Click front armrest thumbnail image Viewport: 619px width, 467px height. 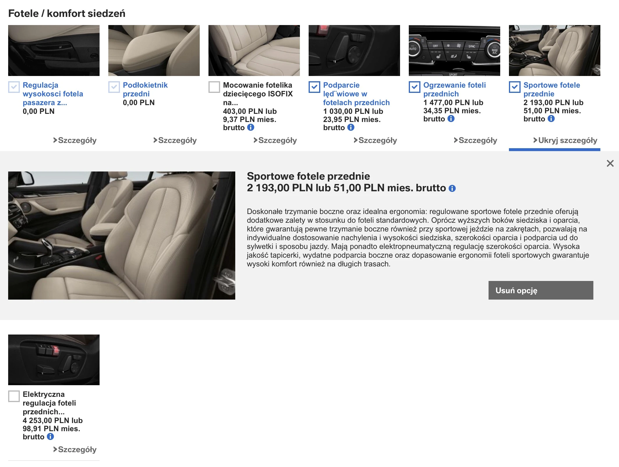click(x=154, y=50)
